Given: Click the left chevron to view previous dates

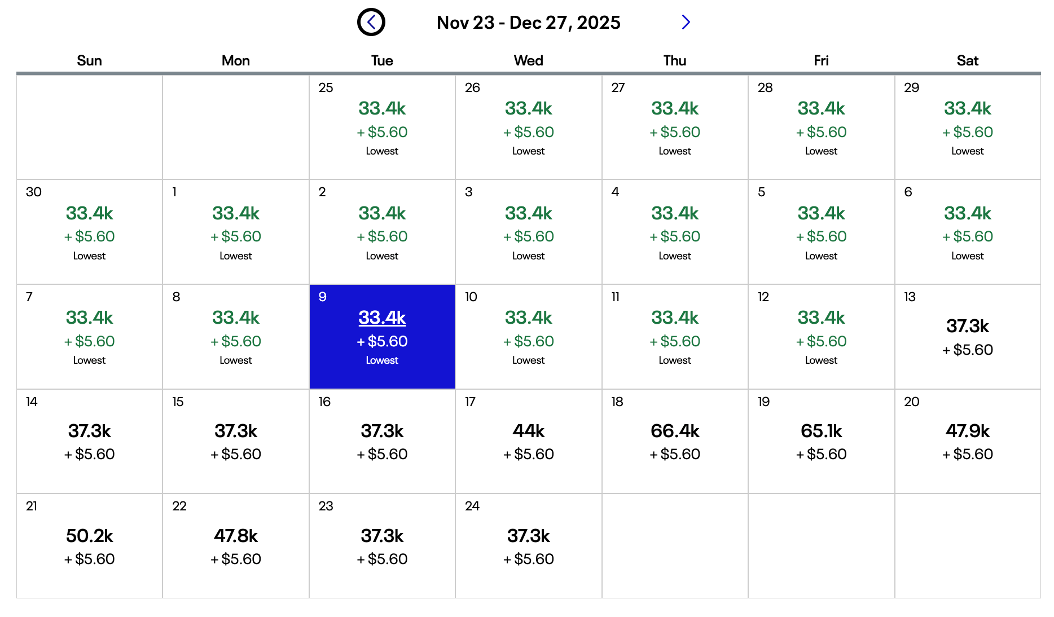Looking at the screenshot, I should (371, 22).
